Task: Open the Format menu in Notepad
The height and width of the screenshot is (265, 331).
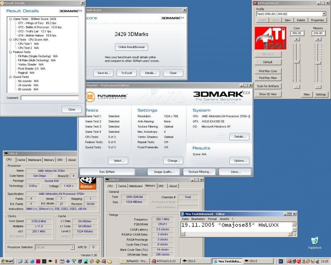Action: 212,219
